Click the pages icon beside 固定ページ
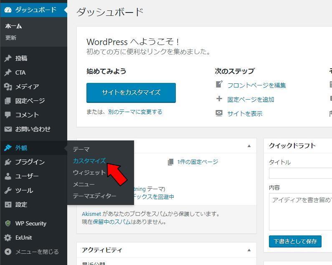Image resolution: width=332 pixels, height=265 pixels. point(8,101)
